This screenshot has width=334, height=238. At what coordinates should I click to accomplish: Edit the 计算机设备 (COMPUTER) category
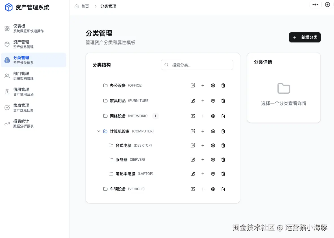pyautogui.click(x=193, y=131)
